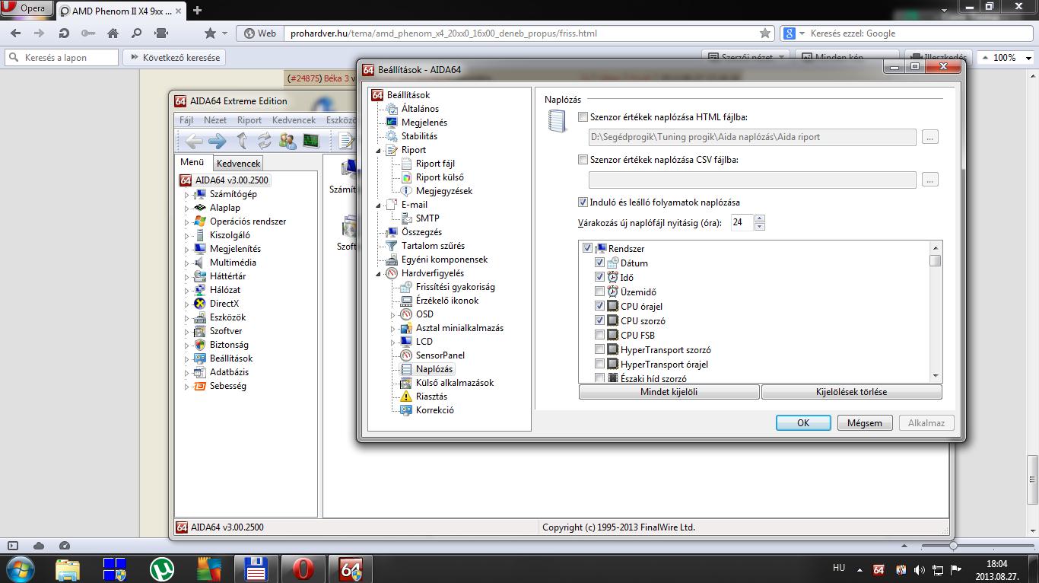The height and width of the screenshot is (583, 1039).
Task: Click the Back arrow in AIDA64 toolbar
Action: coord(195,141)
